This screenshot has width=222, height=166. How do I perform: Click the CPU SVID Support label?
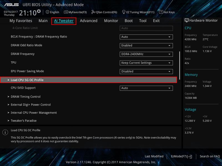[23, 88]
